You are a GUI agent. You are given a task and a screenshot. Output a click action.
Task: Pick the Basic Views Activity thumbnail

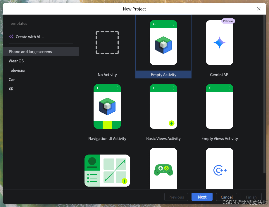(163, 106)
